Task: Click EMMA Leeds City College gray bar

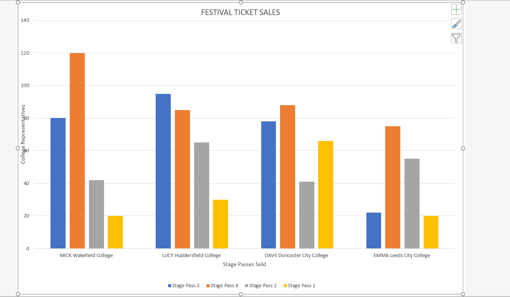Action: [x=412, y=204]
